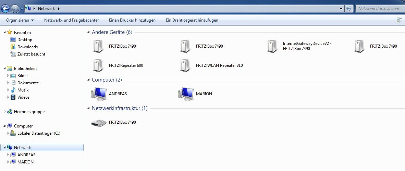Expand the MARION node under Netzwerk tree

point(8,162)
